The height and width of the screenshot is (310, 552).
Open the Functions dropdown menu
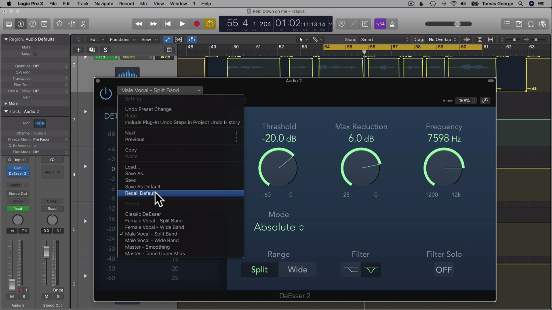(122, 40)
